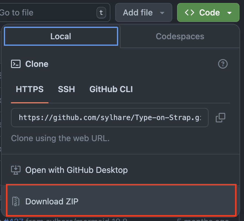
Task: Open the clone help question mark icon
Action: click(x=223, y=64)
